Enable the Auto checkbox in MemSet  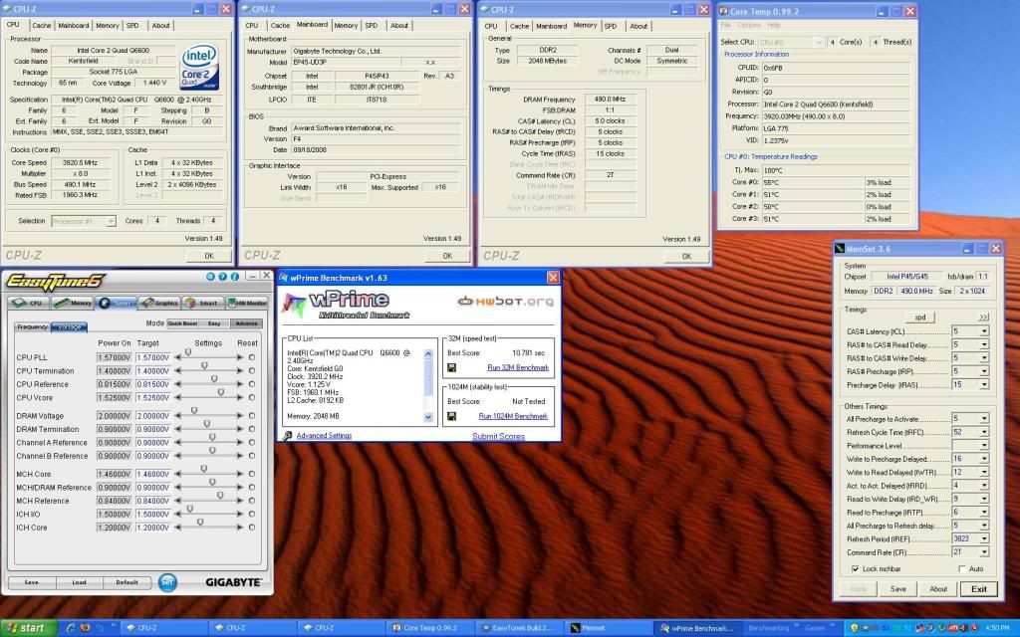pyautogui.click(x=962, y=568)
